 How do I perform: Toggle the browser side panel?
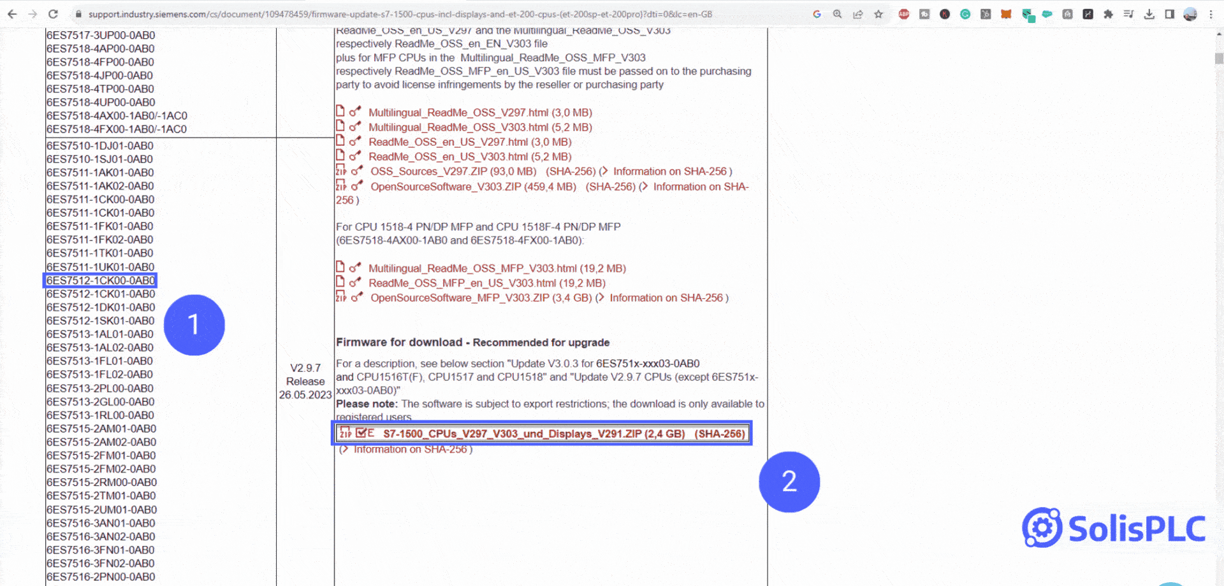pyautogui.click(x=1169, y=14)
